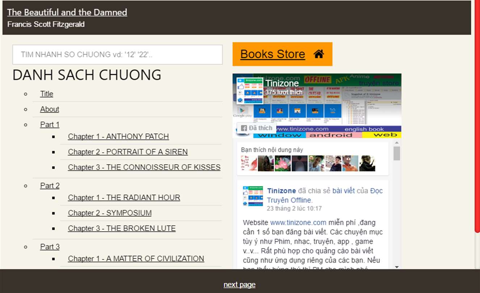The width and height of the screenshot is (480, 293).
Task: Click the second liker avatar thumbnail
Action: pos(266,164)
